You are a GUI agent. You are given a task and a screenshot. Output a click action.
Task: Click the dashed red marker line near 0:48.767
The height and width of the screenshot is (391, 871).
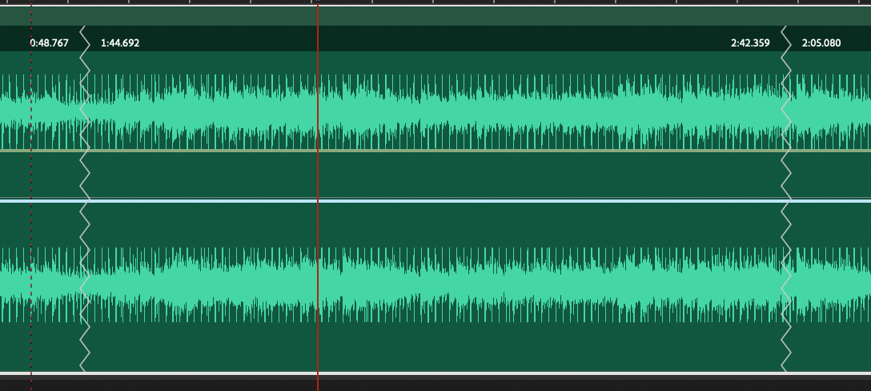(31, 195)
